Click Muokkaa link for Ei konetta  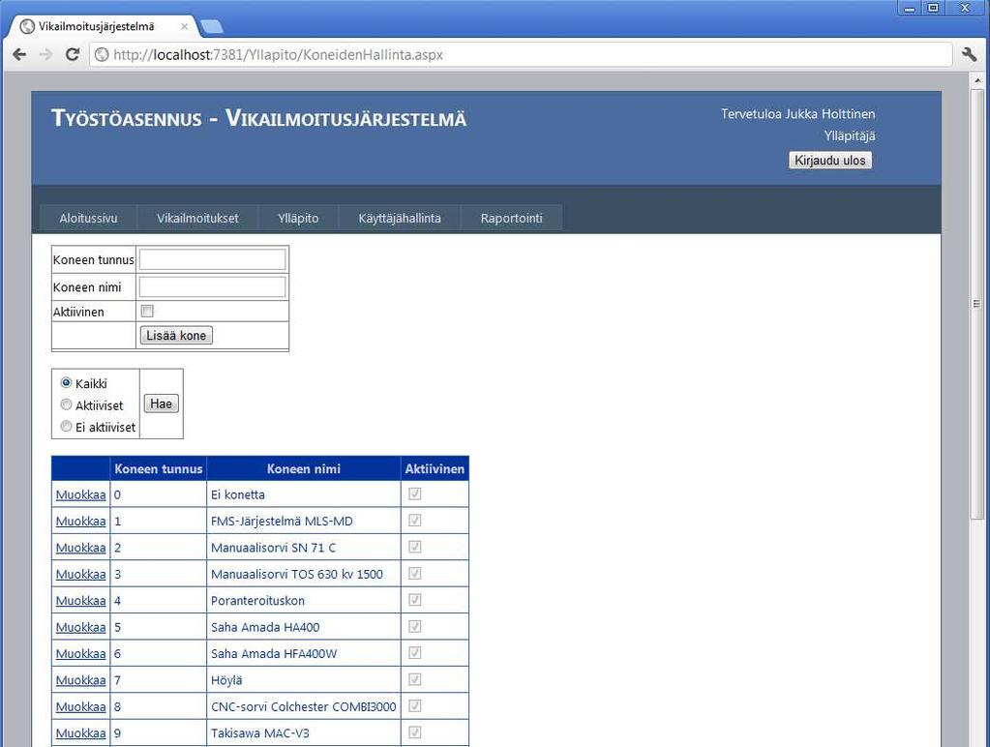click(x=81, y=495)
